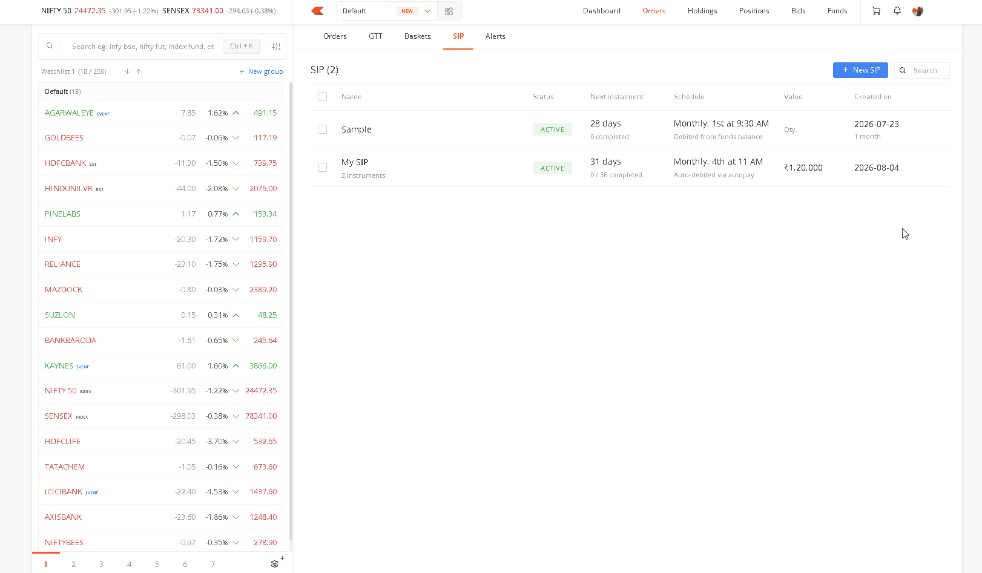982x573 pixels.
Task: Switch to watchlist page 2
Action: click(x=74, y=564)
